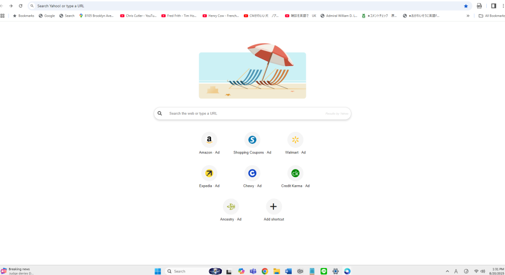Open the volume speaker tray icon

[x=482, y=271]
